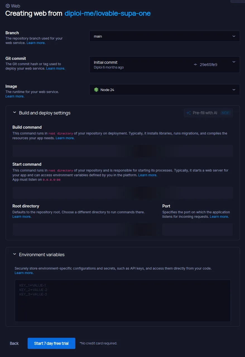
Task: Click the diploi-me/lovable-supa-one repository link
Action: coord(107,13)
